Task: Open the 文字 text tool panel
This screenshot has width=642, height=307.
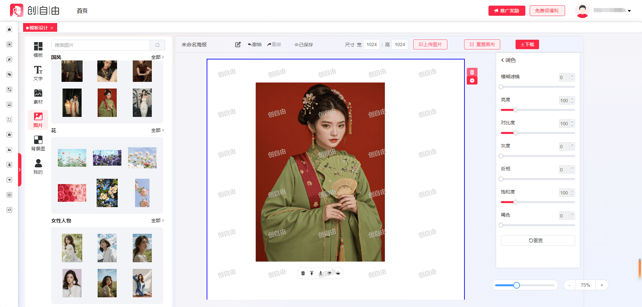Action: click(x=38, y=73)
